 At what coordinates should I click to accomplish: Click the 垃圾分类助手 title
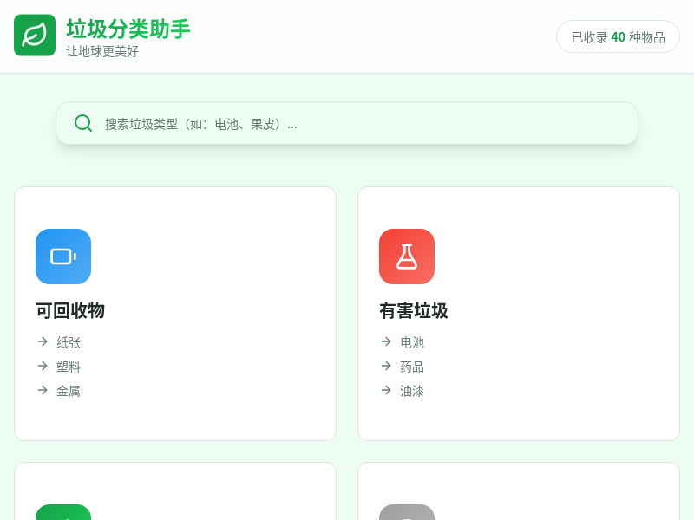click(128, 29)
